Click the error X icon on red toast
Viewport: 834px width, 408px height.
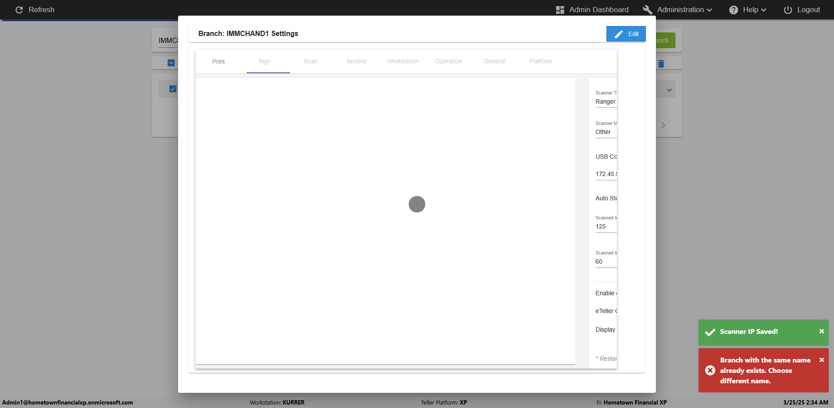click(x=710, y=370)
